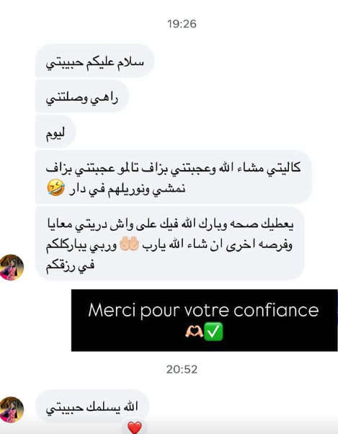Tap the red heart reaction on the last message
This screenshot has height=434, width=338.
(135, 427)
